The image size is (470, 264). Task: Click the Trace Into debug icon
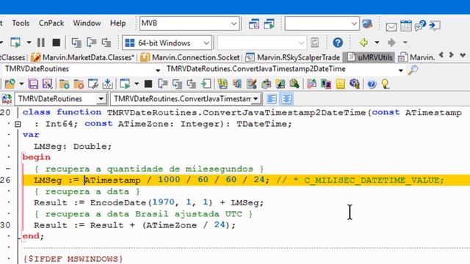click(76, 43)
